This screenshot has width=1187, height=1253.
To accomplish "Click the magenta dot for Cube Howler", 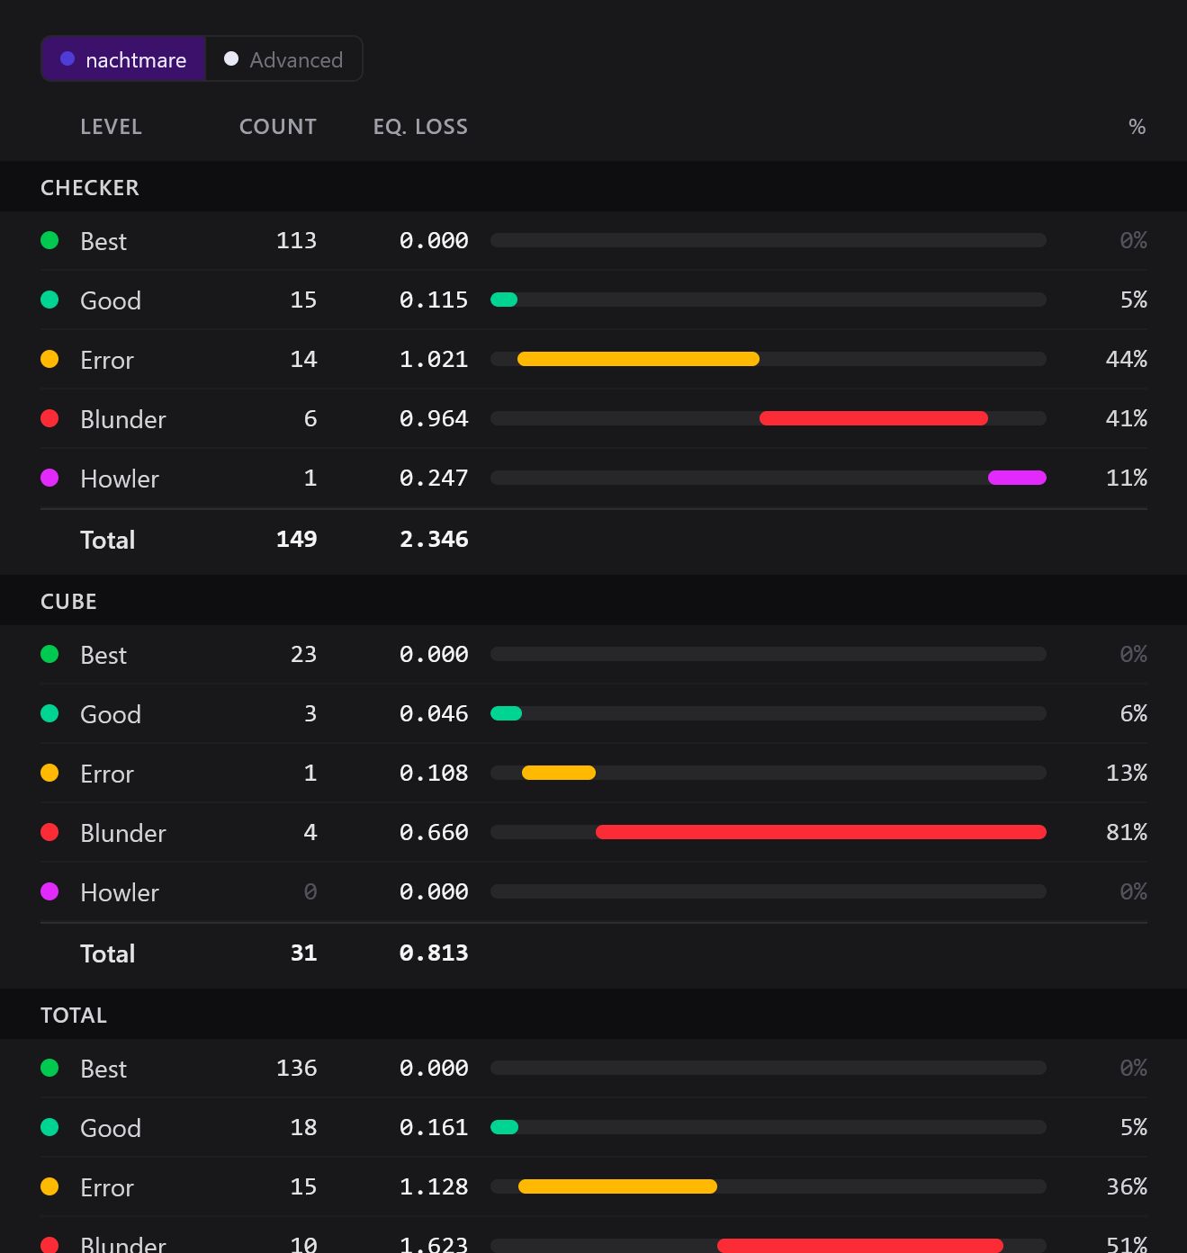I will click(x=49, y=891).
